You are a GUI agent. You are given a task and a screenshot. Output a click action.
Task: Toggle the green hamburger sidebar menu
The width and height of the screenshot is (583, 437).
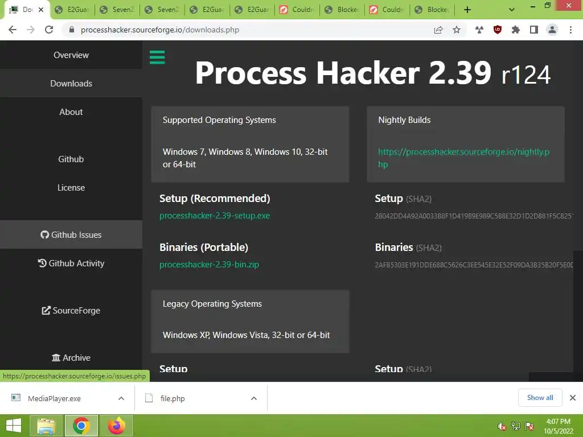click(157, 57)
